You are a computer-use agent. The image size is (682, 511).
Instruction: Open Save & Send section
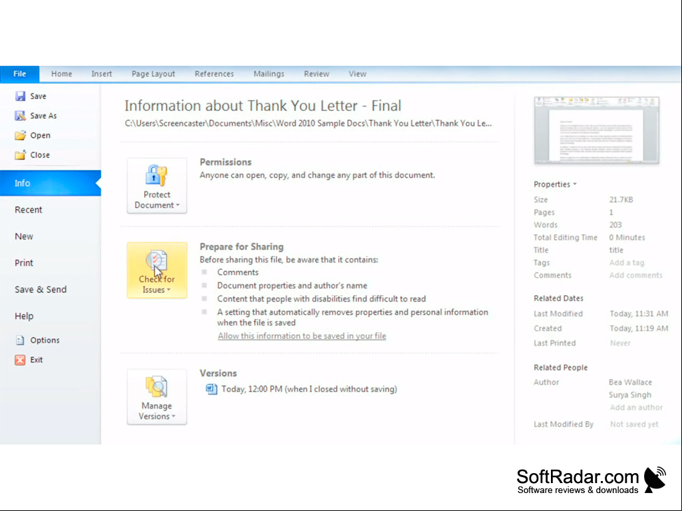point(41,290)
